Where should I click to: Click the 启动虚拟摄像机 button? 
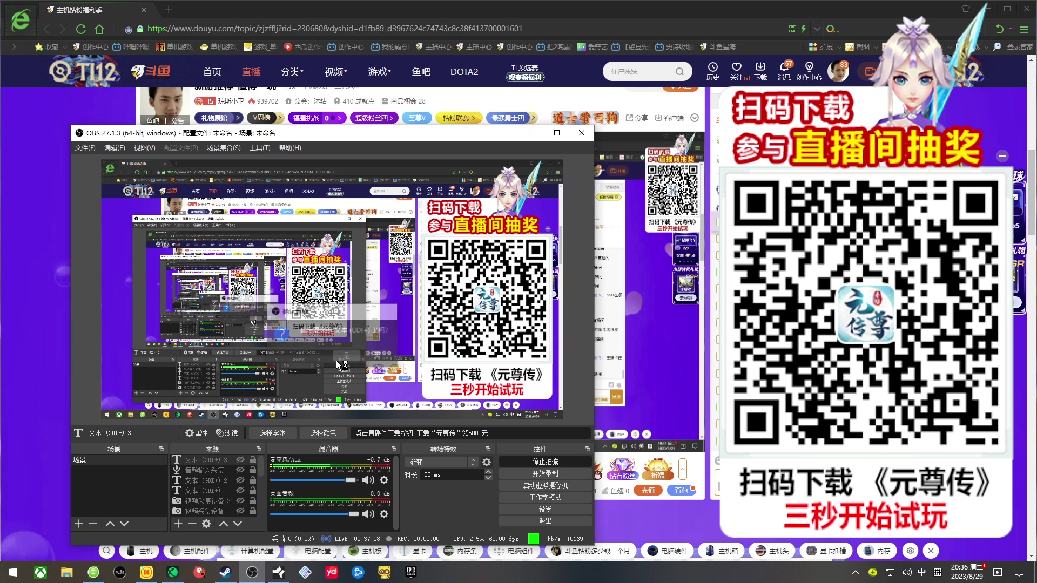[x=544, y=485]
